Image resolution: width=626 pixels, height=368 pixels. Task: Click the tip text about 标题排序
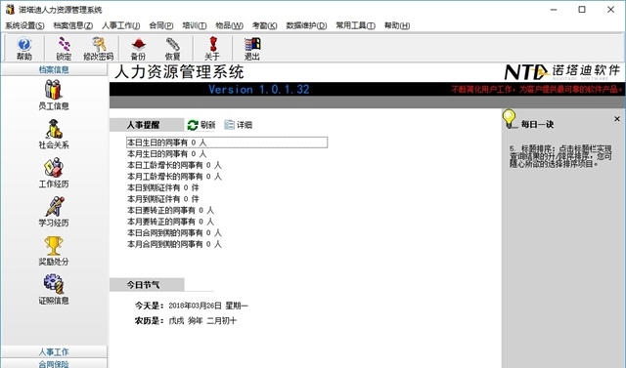[560, 156]
